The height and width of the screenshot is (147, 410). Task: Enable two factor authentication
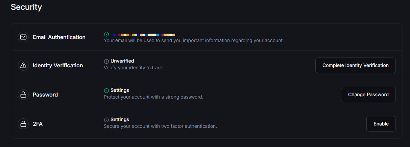[381, 124]
